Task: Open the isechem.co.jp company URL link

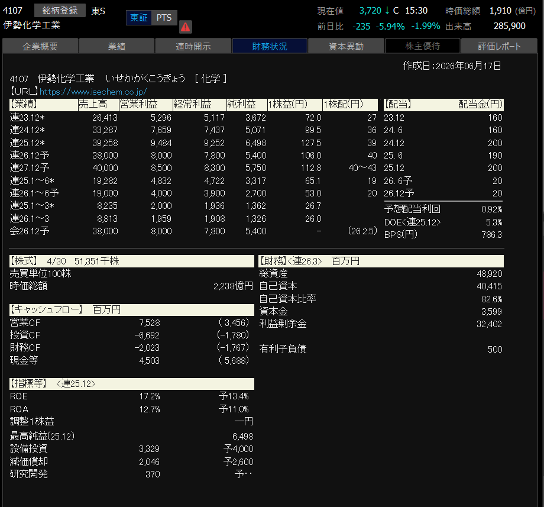Action: pyautogui.click(x=93, y=92)
